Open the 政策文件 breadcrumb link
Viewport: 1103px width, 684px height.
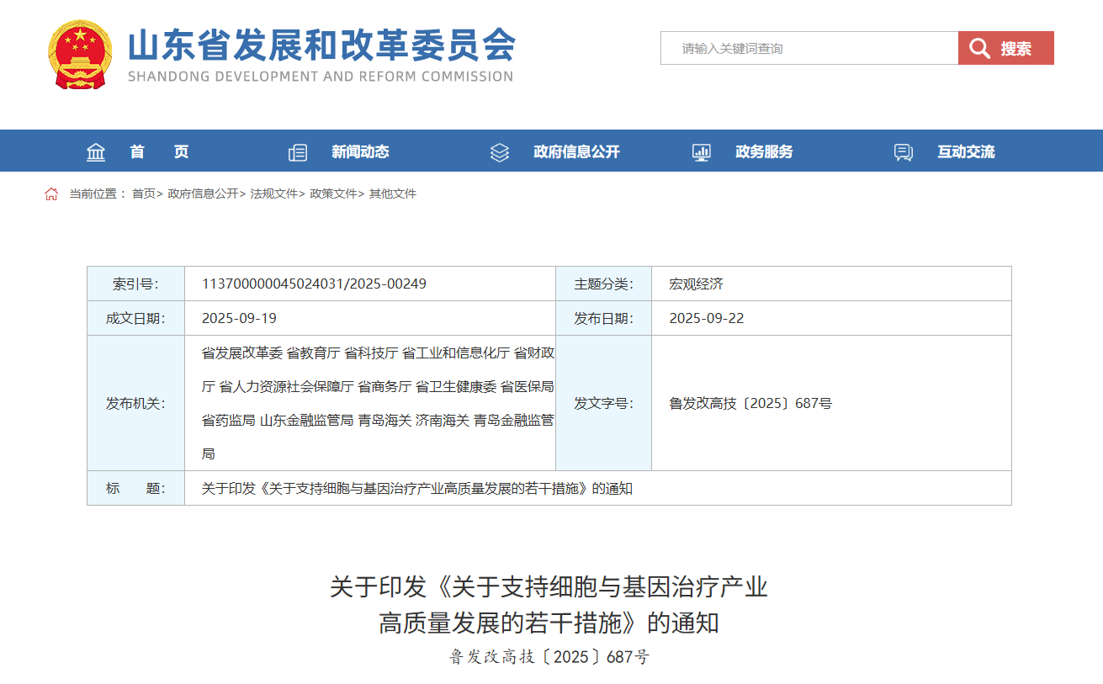tap(333, 194)
